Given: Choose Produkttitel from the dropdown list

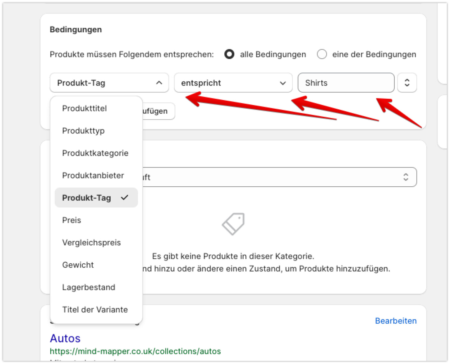Looking at the screenshot, I should point(85,108).
